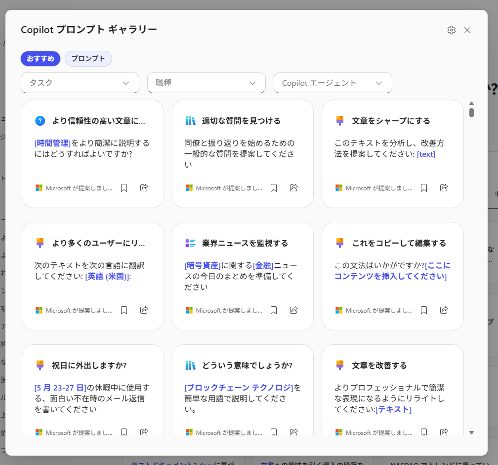Image resolution: width=498 pixels, height=465 pixels.
Task: Click the scrollbar down arrow
Action: click(x=471, y=432)
